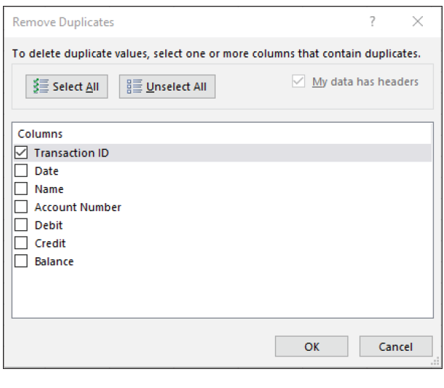Click the Select All checklist icon
This screenshot has height=388, width=444.
tap(41, 87)
